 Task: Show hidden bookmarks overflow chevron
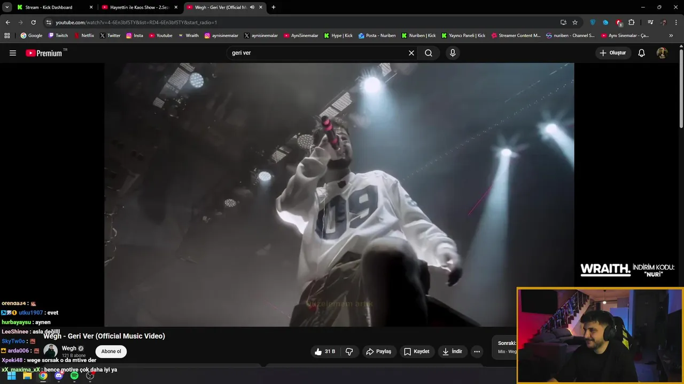(671, 36)
